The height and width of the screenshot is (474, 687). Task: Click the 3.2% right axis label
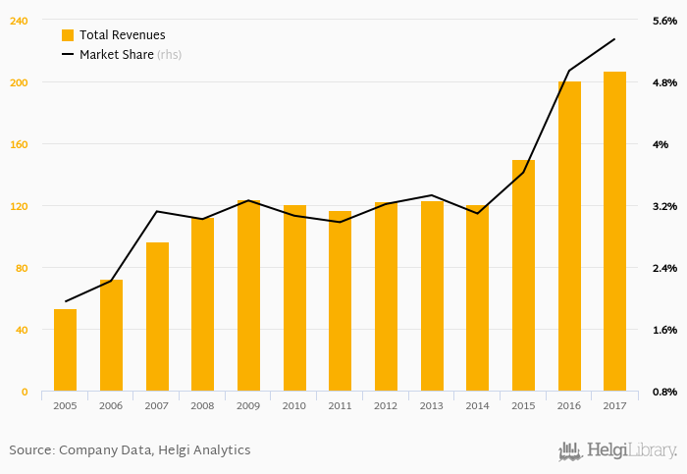coord(661,206)
